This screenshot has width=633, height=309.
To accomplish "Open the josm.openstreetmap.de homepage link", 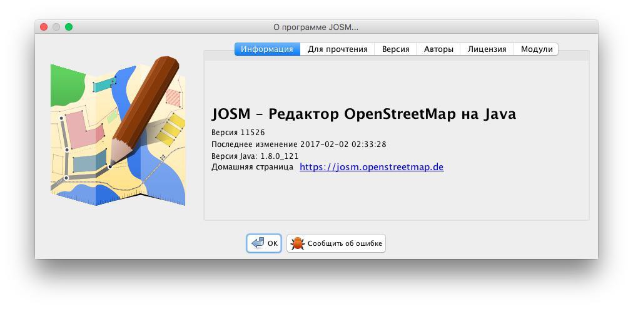I will tap(372, 167).
